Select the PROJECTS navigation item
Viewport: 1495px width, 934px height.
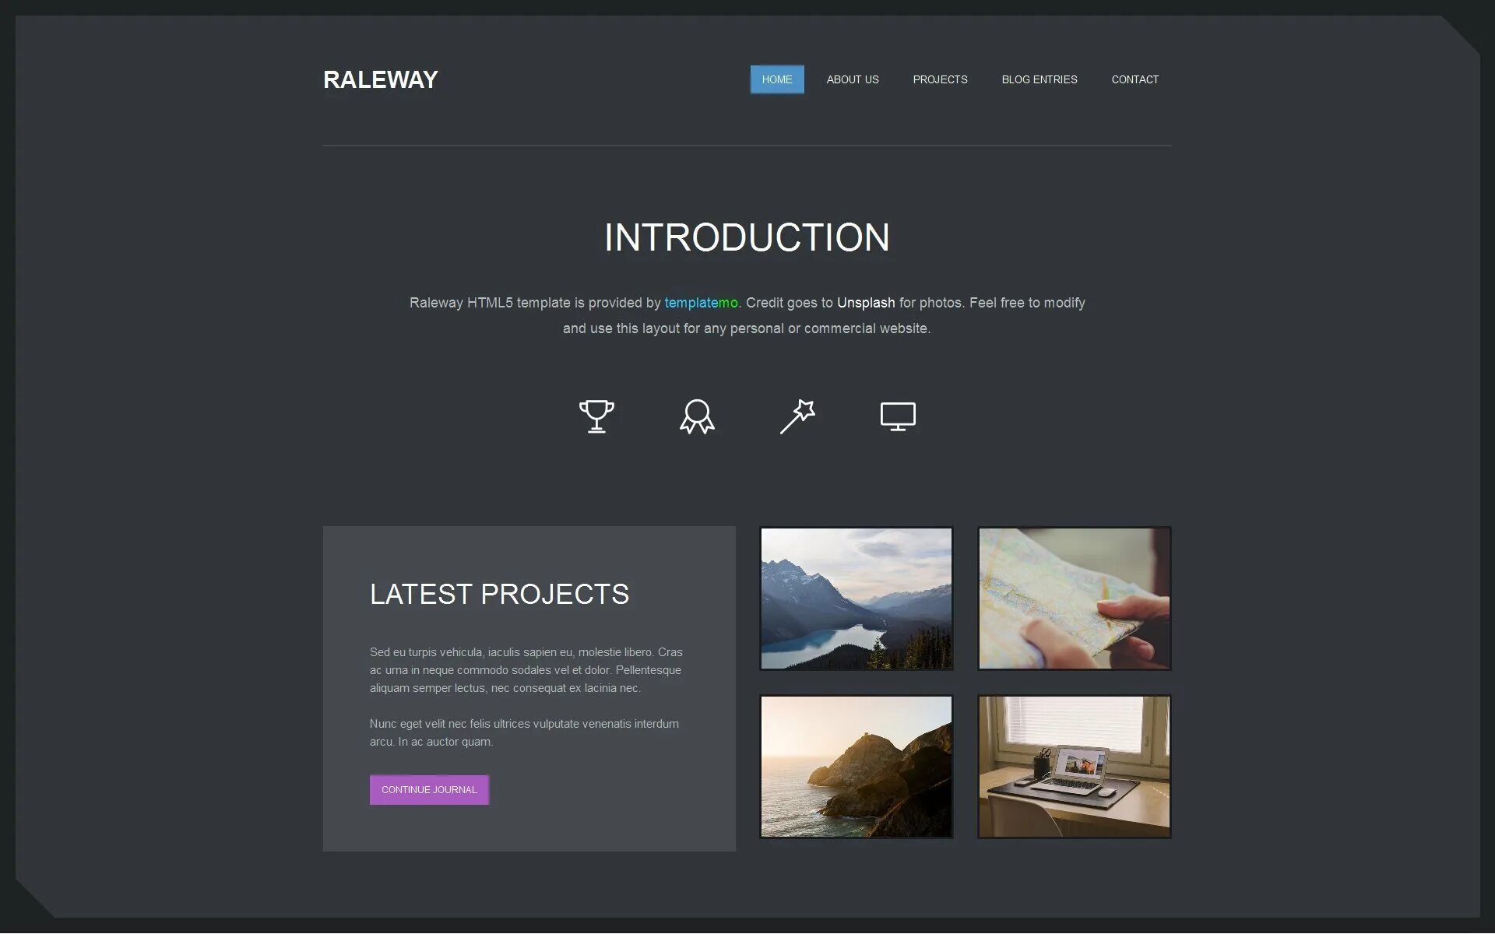coord(940,79)
